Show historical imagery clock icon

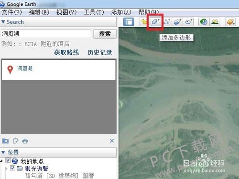coord(204,22)
